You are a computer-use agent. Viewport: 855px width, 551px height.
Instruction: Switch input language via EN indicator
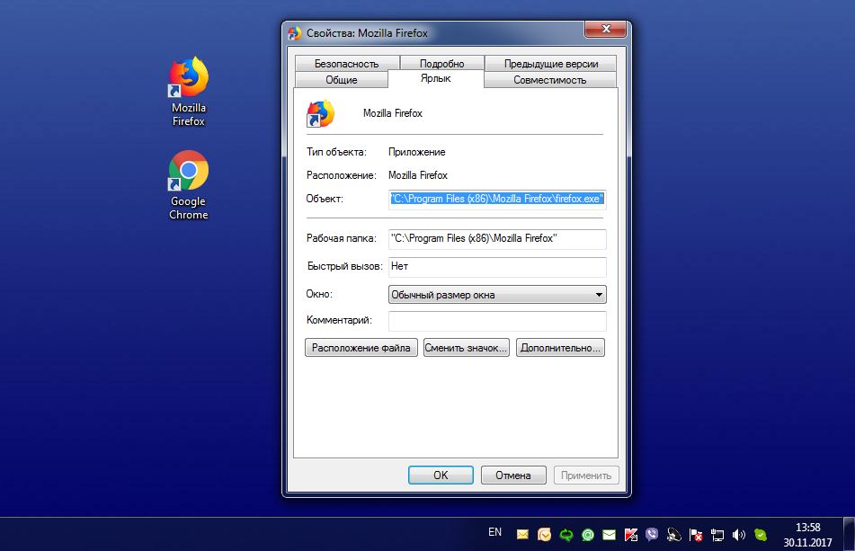click(494, 532)
